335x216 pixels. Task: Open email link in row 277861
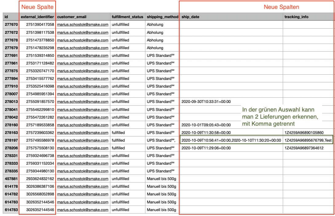pyautogui.click(x=83, y=63)
